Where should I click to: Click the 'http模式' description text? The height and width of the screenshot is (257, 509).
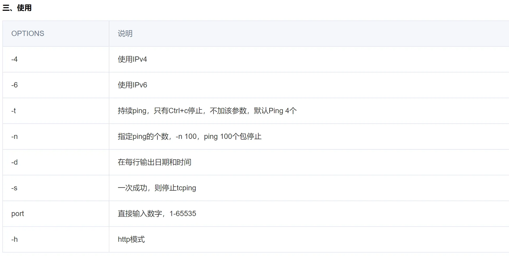pos(131,239)
